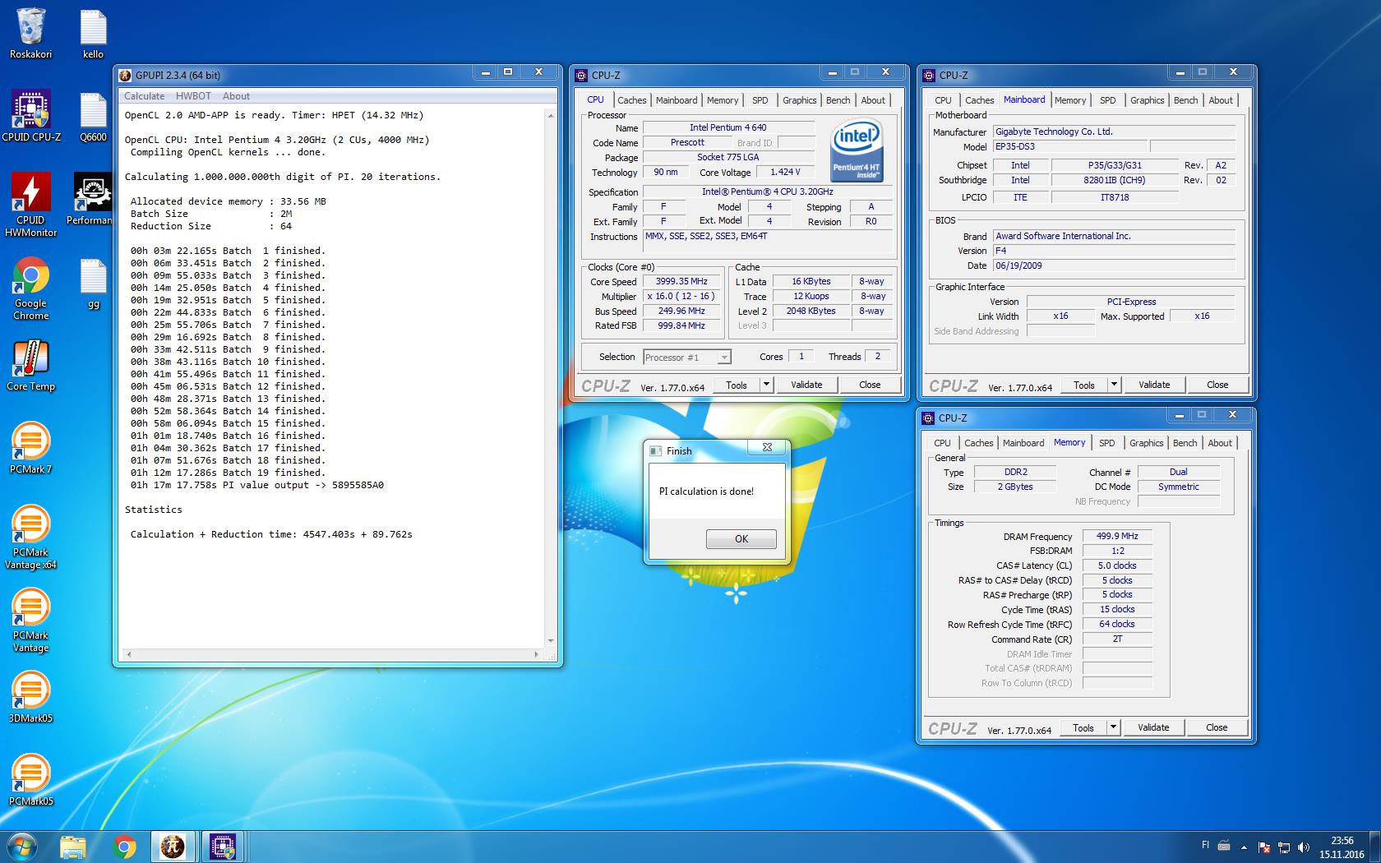
Task: Open the Windows Start menu
Action: pyautogui.click(x=21, y=847)
